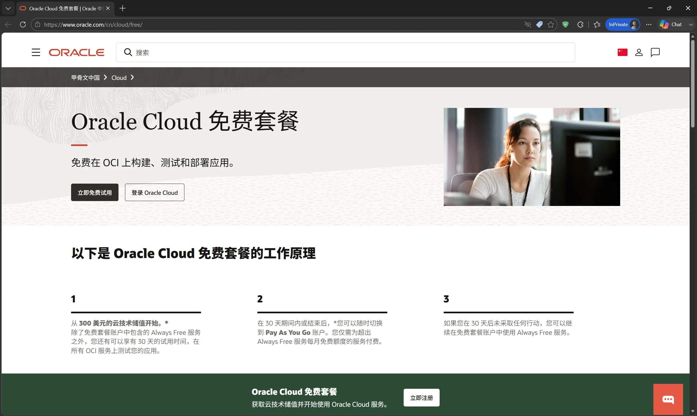Open the account profile icon

(639, 52)
